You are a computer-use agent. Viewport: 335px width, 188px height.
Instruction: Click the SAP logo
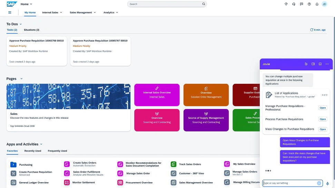[x=11, y=4]
